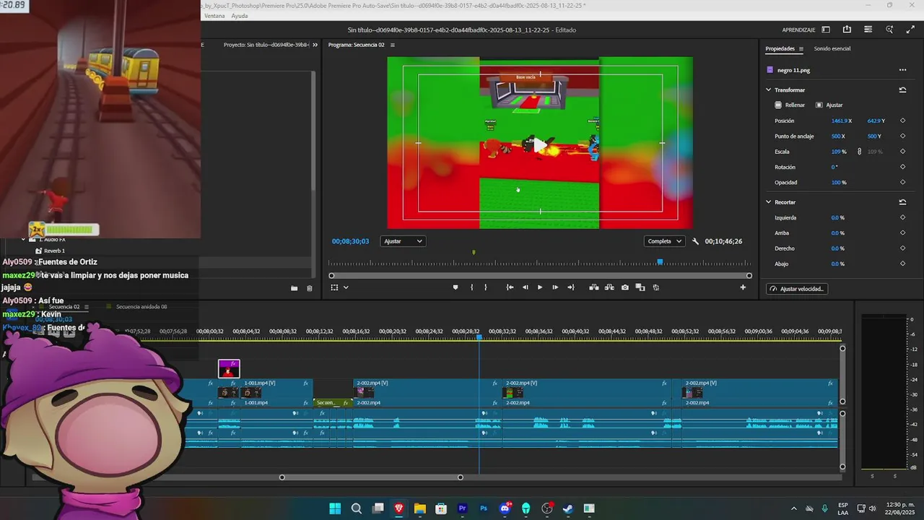Step back one frame
This screenshot has width=924, height=520.
[x=525, y=287]
